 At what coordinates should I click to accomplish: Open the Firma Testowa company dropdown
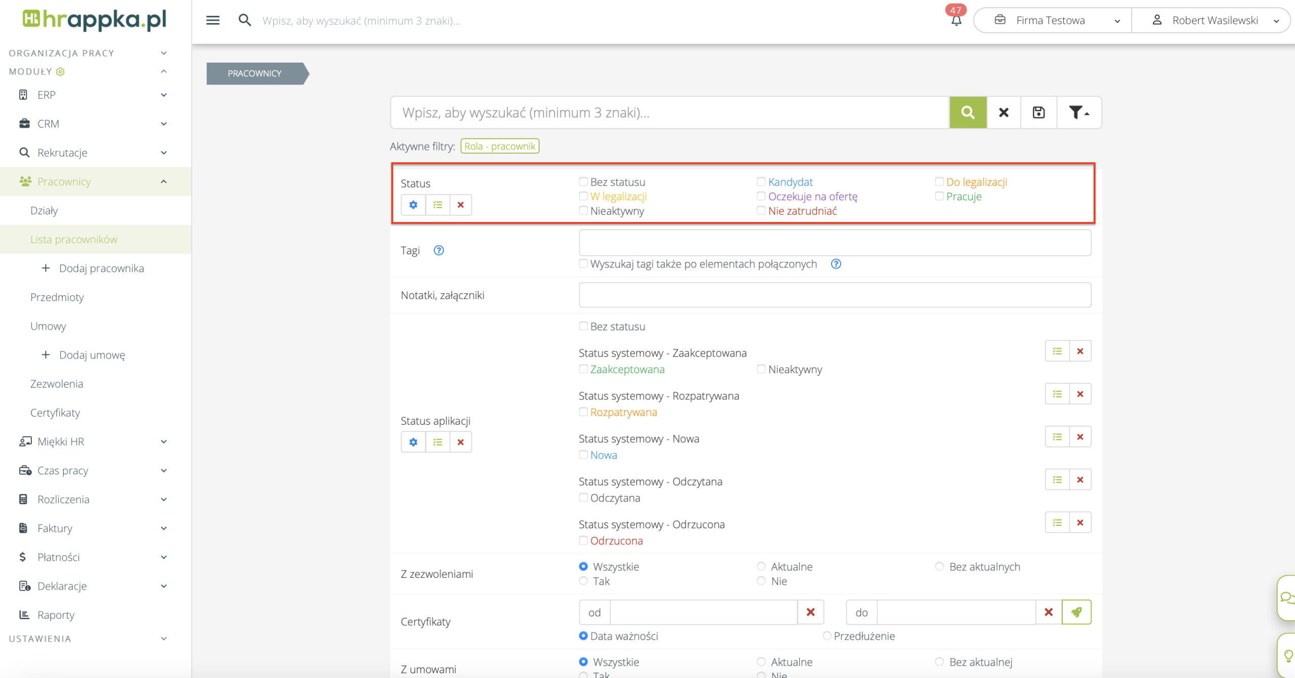1052,20
